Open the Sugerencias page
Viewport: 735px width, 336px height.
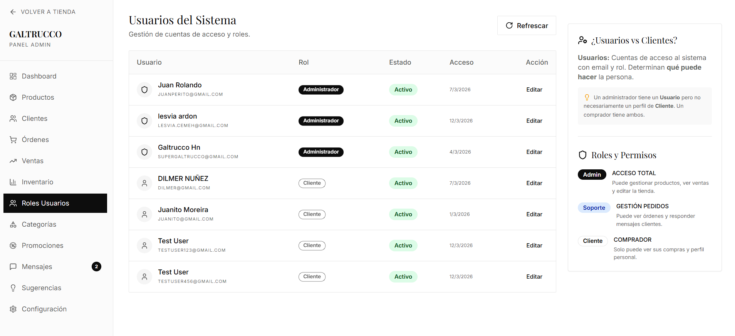tap(41, 288)
